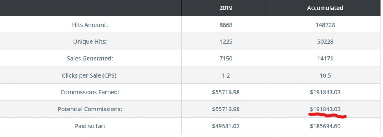Screen dimensions: 383x137
Task: Click accumulated unique hits 50228
Action: coord(325,42)
